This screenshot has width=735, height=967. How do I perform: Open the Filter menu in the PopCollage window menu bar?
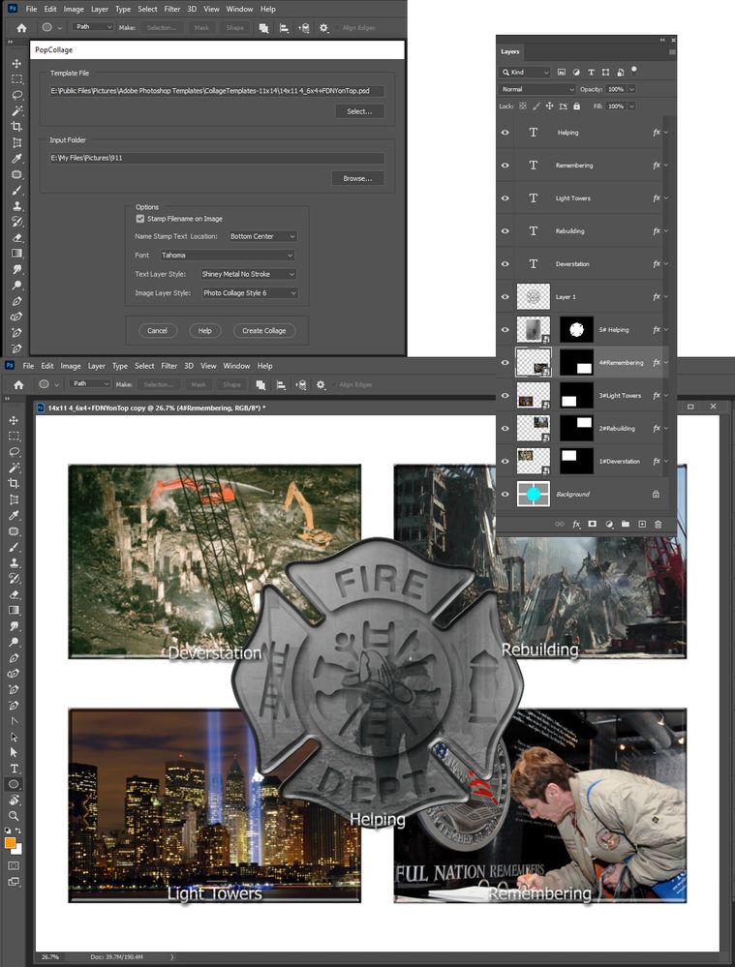pos(172,10)
